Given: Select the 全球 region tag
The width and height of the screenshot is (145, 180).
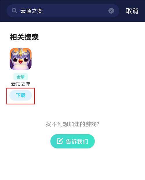Looking at the screenshot, I should tap(21, 77).
